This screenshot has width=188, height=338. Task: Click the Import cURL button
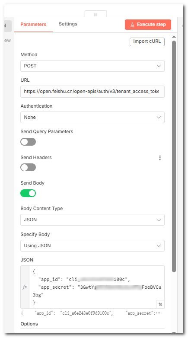pyautogui.click(x=147, y=42)
